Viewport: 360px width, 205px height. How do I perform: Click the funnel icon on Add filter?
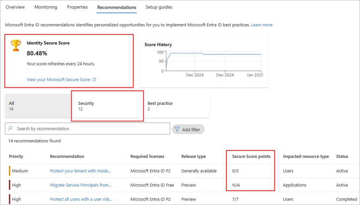(x=177, y=130)
